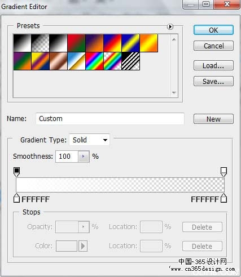This screenshot has height=277, width=241.
Task: Select the transparent stripes gradient preset
Action: click(x=130, y=61)
